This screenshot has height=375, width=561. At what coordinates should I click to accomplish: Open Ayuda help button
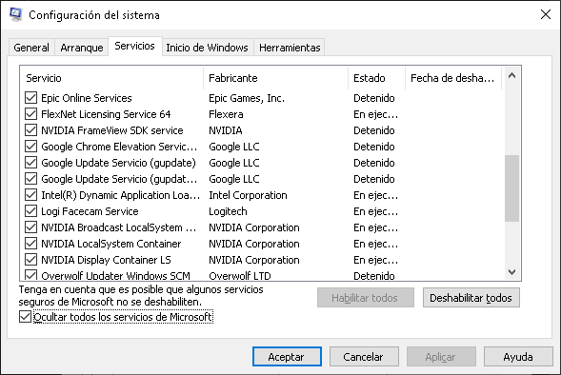(518, 356)
